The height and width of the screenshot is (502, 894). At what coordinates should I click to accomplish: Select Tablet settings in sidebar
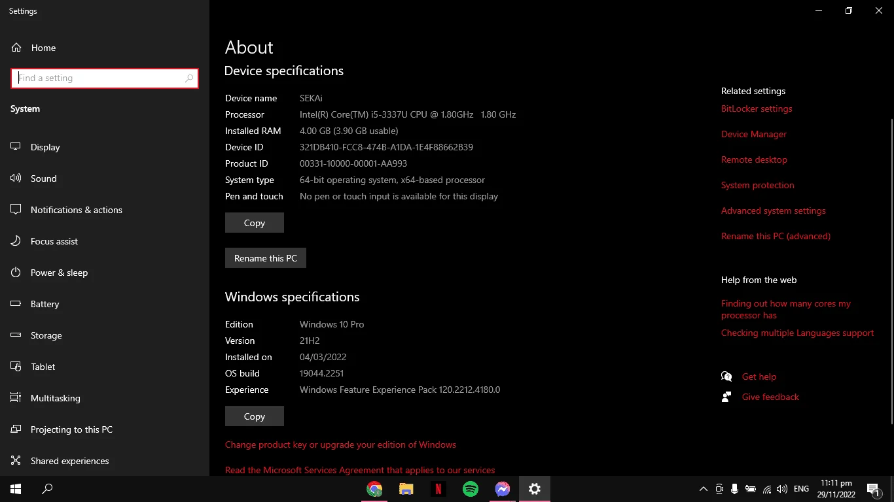pyautogui.click(x=105, y=367)
